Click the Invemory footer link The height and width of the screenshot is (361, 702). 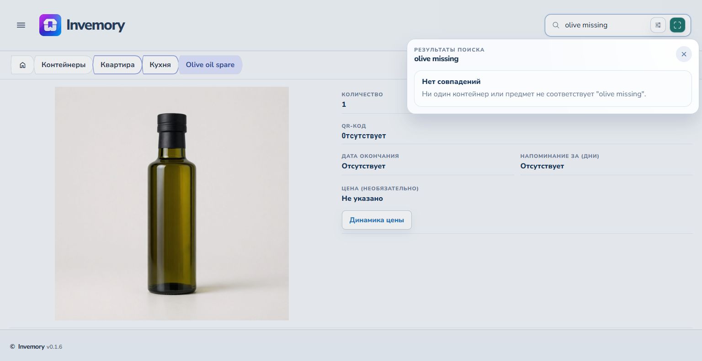point(31,347)
